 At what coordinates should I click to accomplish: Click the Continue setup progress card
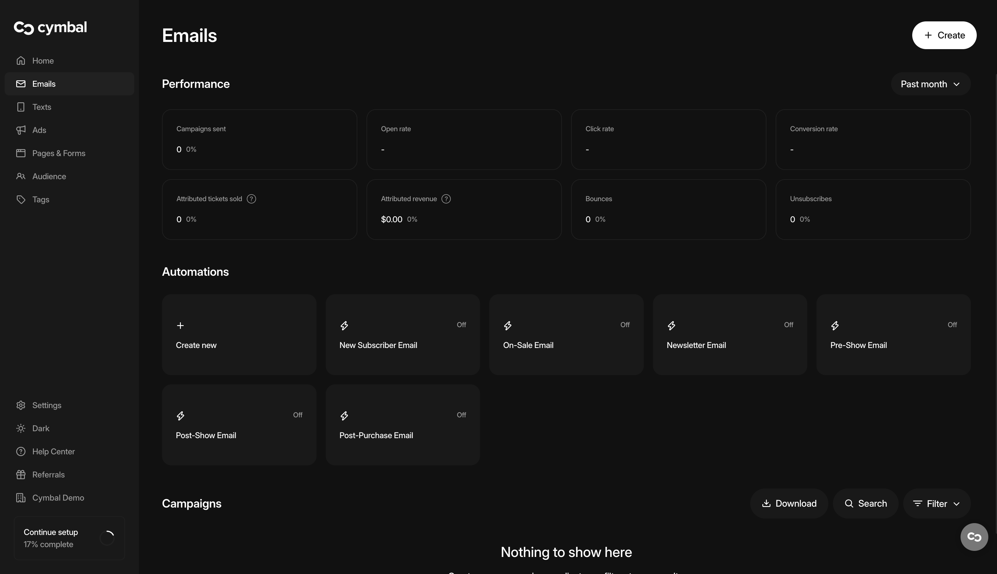click(x=69, y=538)
